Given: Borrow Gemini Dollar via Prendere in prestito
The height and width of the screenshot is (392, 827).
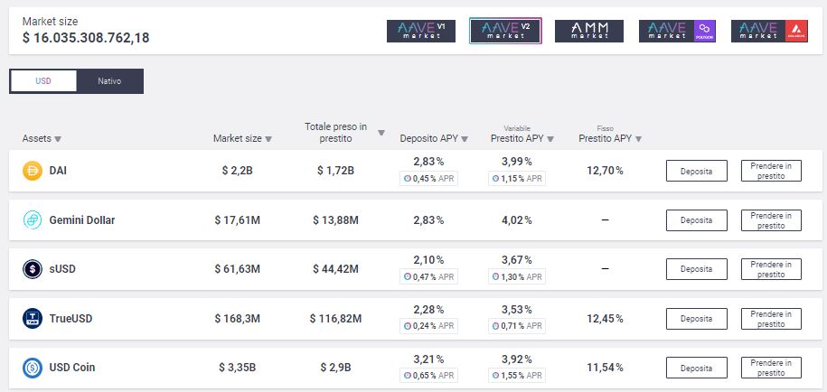Looking at the screenshot, I should [771, 220].
